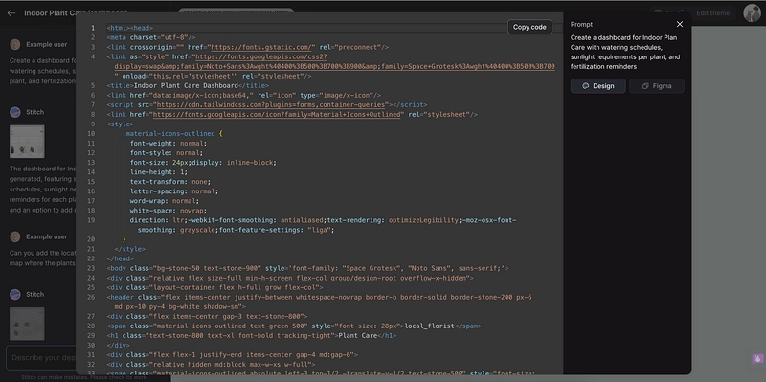The width and height of the screenshot is (766, 382).
Task: Click the prompt description text in side panel
Action: [x=625, y=52]
